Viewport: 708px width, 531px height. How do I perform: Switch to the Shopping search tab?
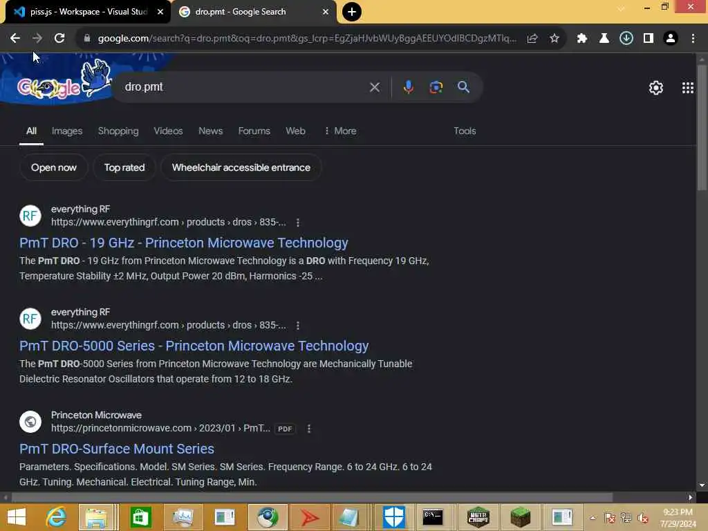(x=118, y=131)
